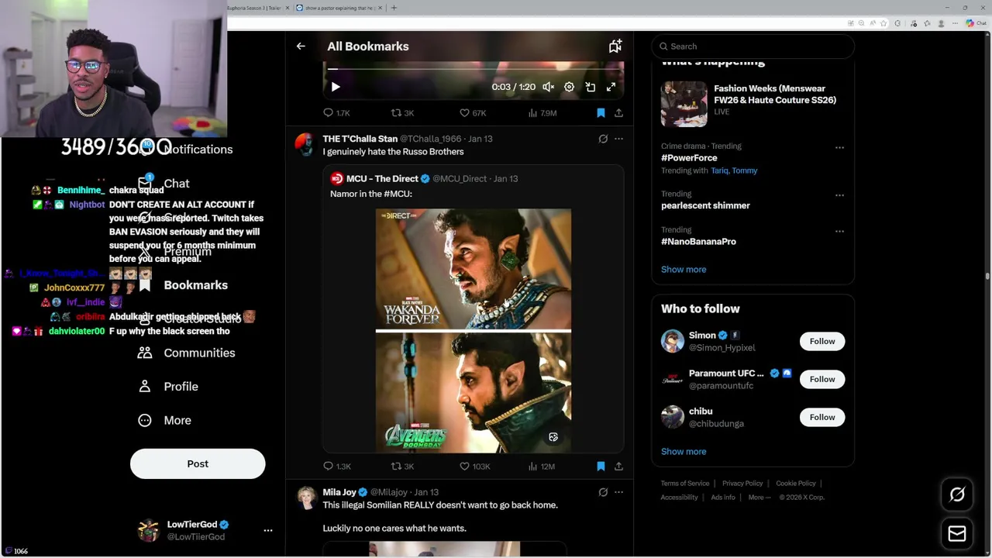Screen dimensions: 992x558
Task: Open more options on Mila Joy post
Action: (x=618, y=492)
